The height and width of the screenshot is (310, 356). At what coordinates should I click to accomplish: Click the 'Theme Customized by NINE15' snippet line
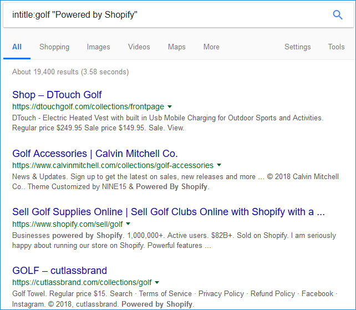click(x=110, y=187)
